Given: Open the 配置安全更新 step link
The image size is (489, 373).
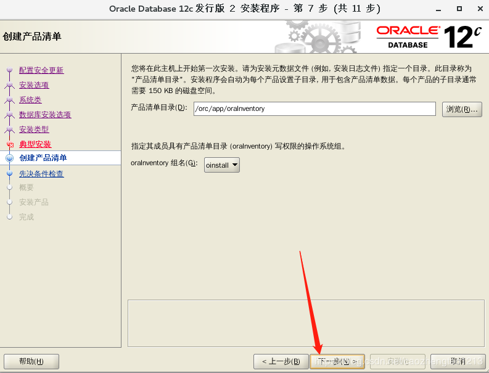Looking at the screenshot, I should pyautogui.click(x=41, y=70).
